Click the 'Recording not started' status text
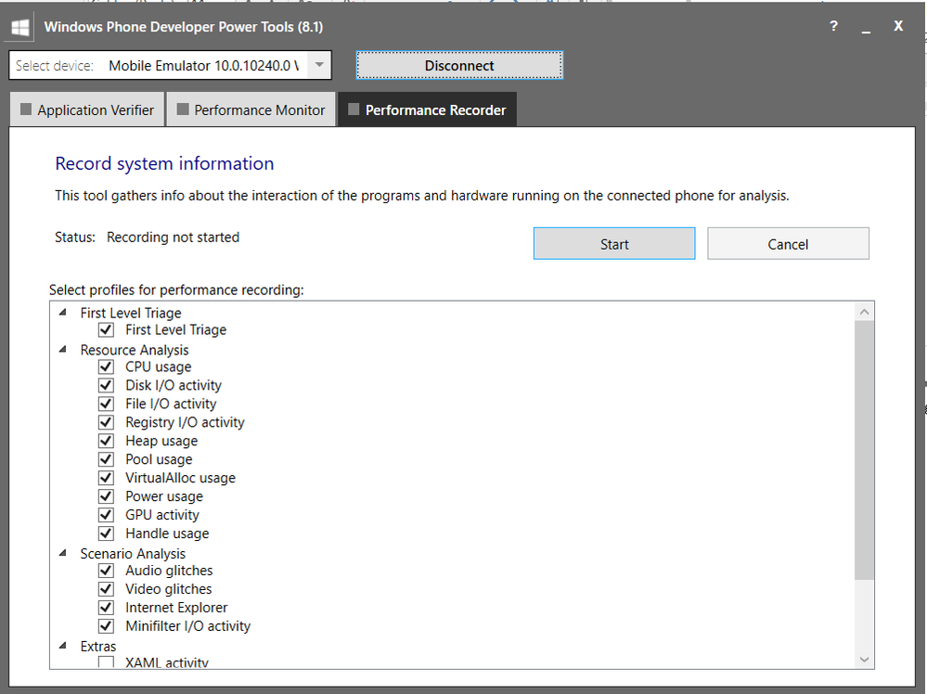 174,237
